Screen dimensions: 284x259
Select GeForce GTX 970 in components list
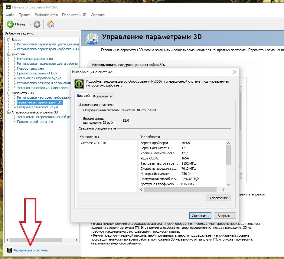click(x=93, y=143)
